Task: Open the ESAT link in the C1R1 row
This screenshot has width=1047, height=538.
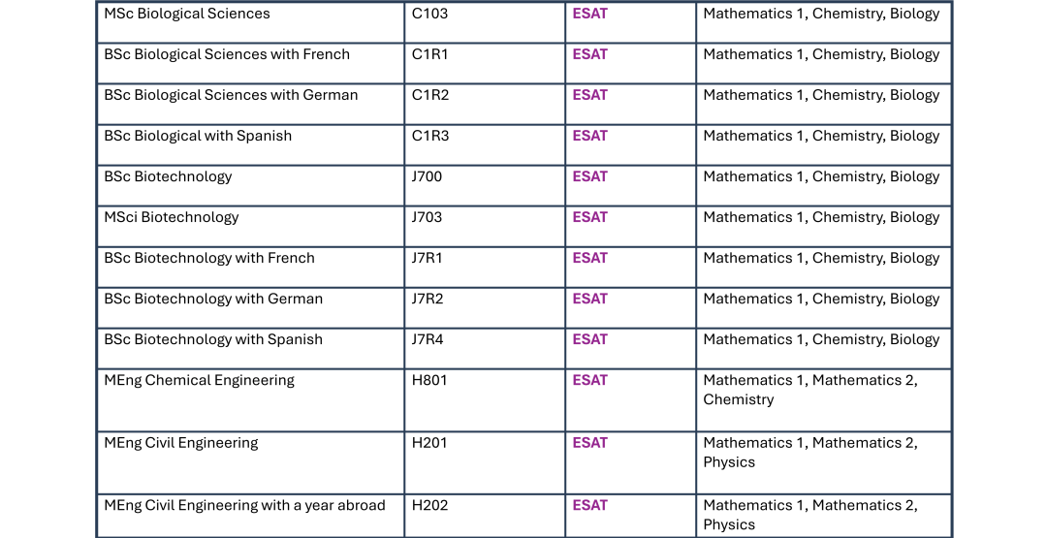Action: [589, 55]
